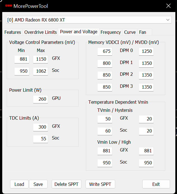Edit DPM 1 MVDD field

tap(146, 63)
